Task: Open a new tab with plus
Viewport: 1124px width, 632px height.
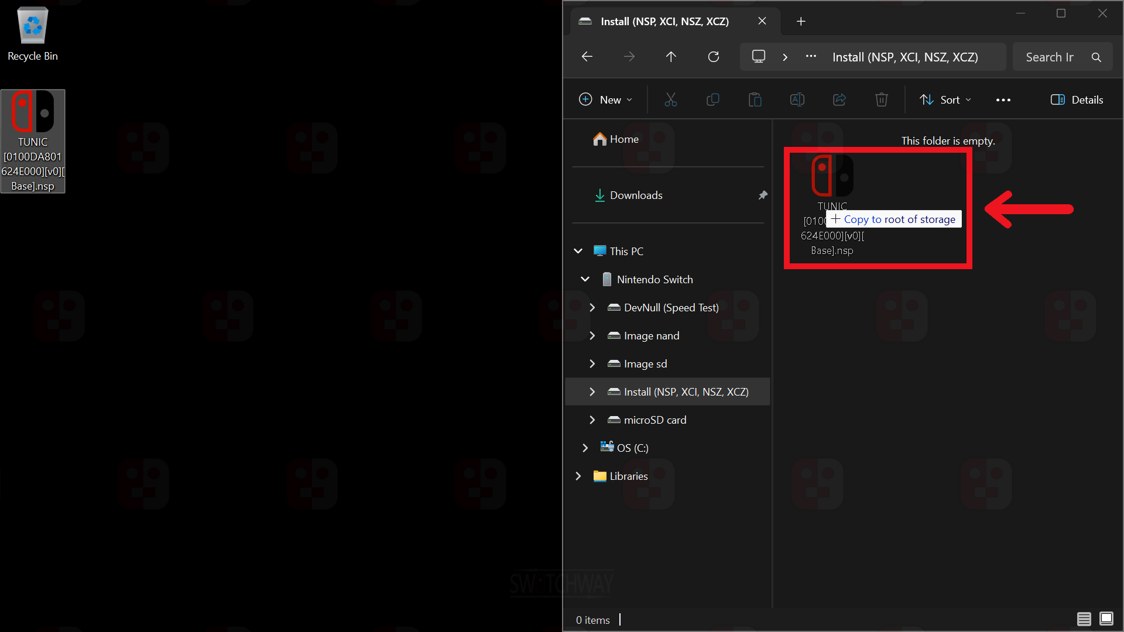Action: pos(801,22)
